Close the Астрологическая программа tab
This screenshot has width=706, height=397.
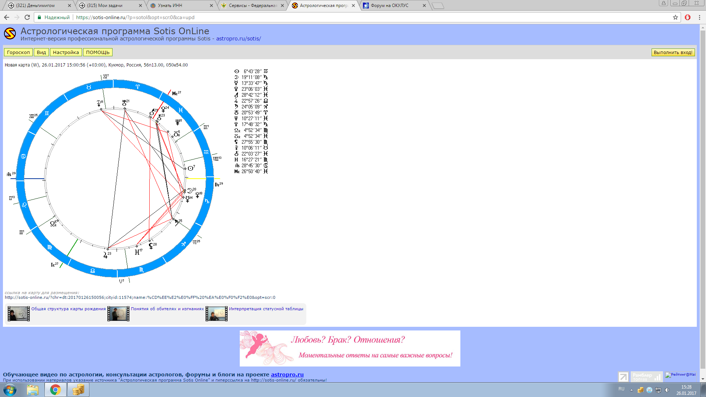pyautogui.click(x=353, y=6)
